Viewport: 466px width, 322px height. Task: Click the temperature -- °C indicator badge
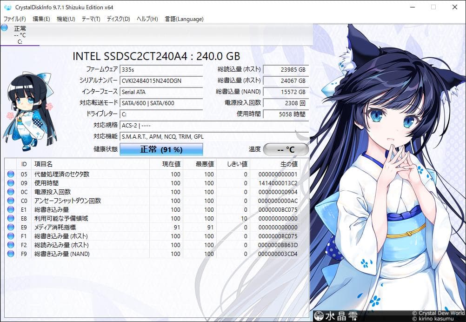(x=286, y=149)
